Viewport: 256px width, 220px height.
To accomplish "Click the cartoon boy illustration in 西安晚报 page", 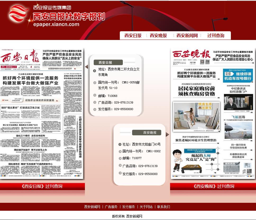I will point(177,160).
